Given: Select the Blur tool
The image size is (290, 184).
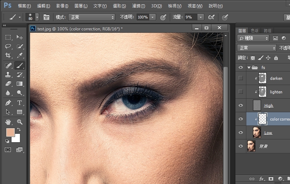Looking at the screenshot, I should pos(8,93).
